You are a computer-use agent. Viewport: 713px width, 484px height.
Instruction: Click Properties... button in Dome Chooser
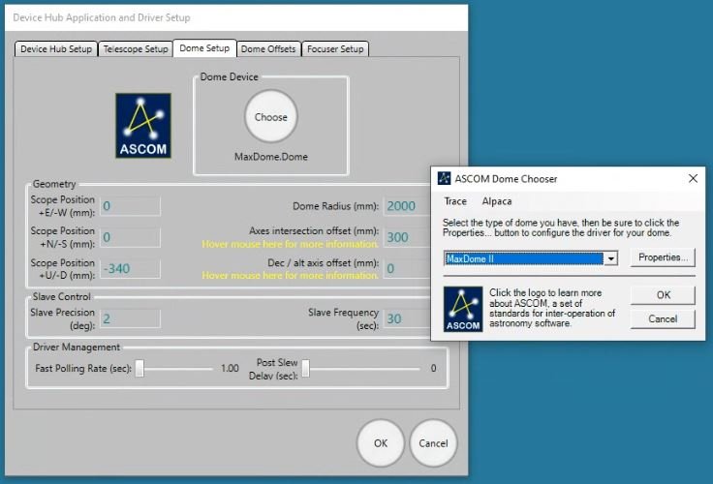click(663, 257)
